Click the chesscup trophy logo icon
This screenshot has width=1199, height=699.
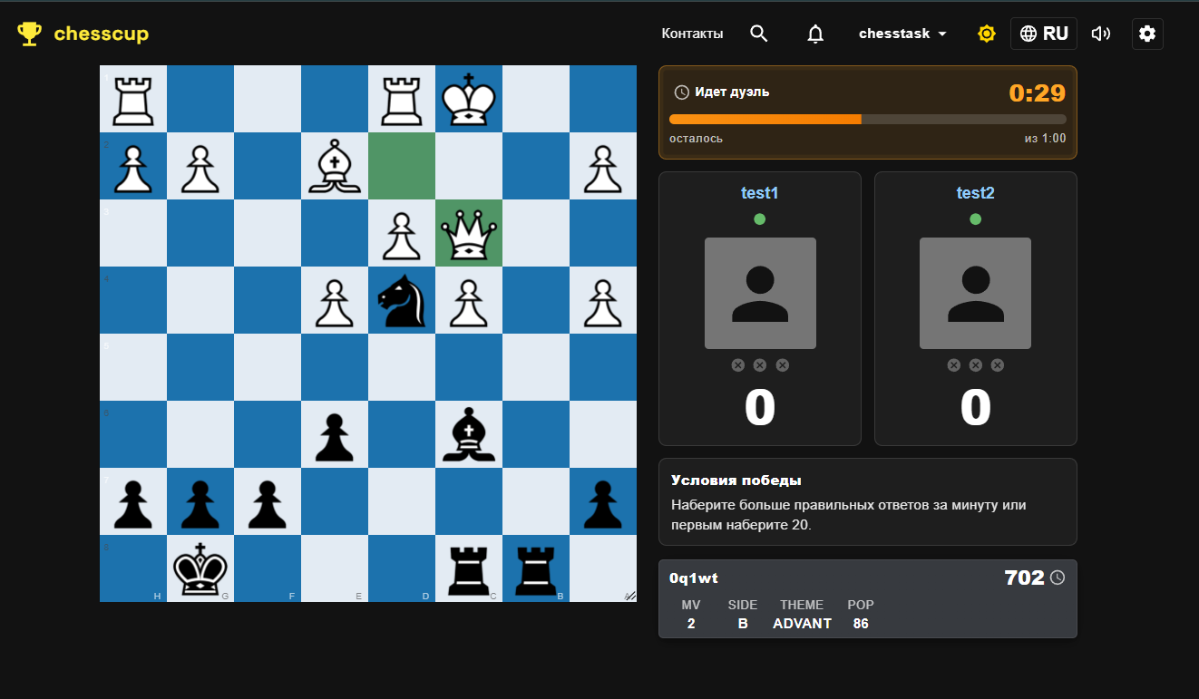point(30,34)
